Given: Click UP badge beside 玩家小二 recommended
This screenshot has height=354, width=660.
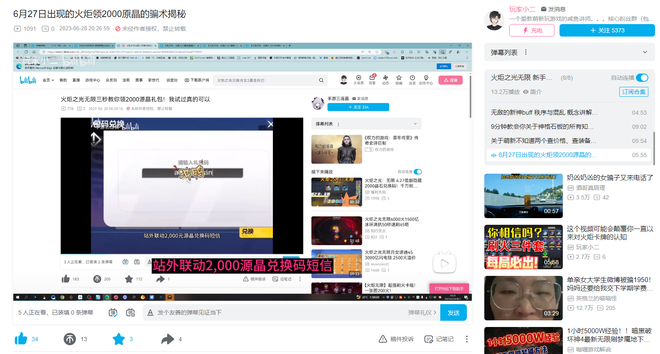Looking at the screenshot, I should pos(571,247).
